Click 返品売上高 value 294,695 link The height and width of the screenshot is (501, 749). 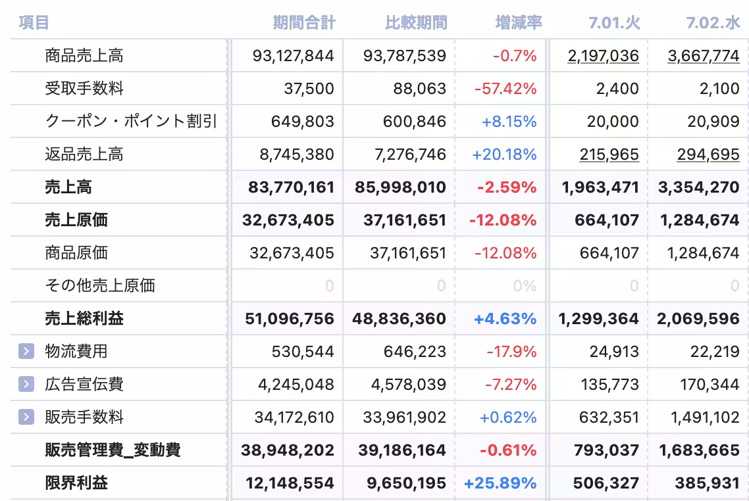coord(708,155)
